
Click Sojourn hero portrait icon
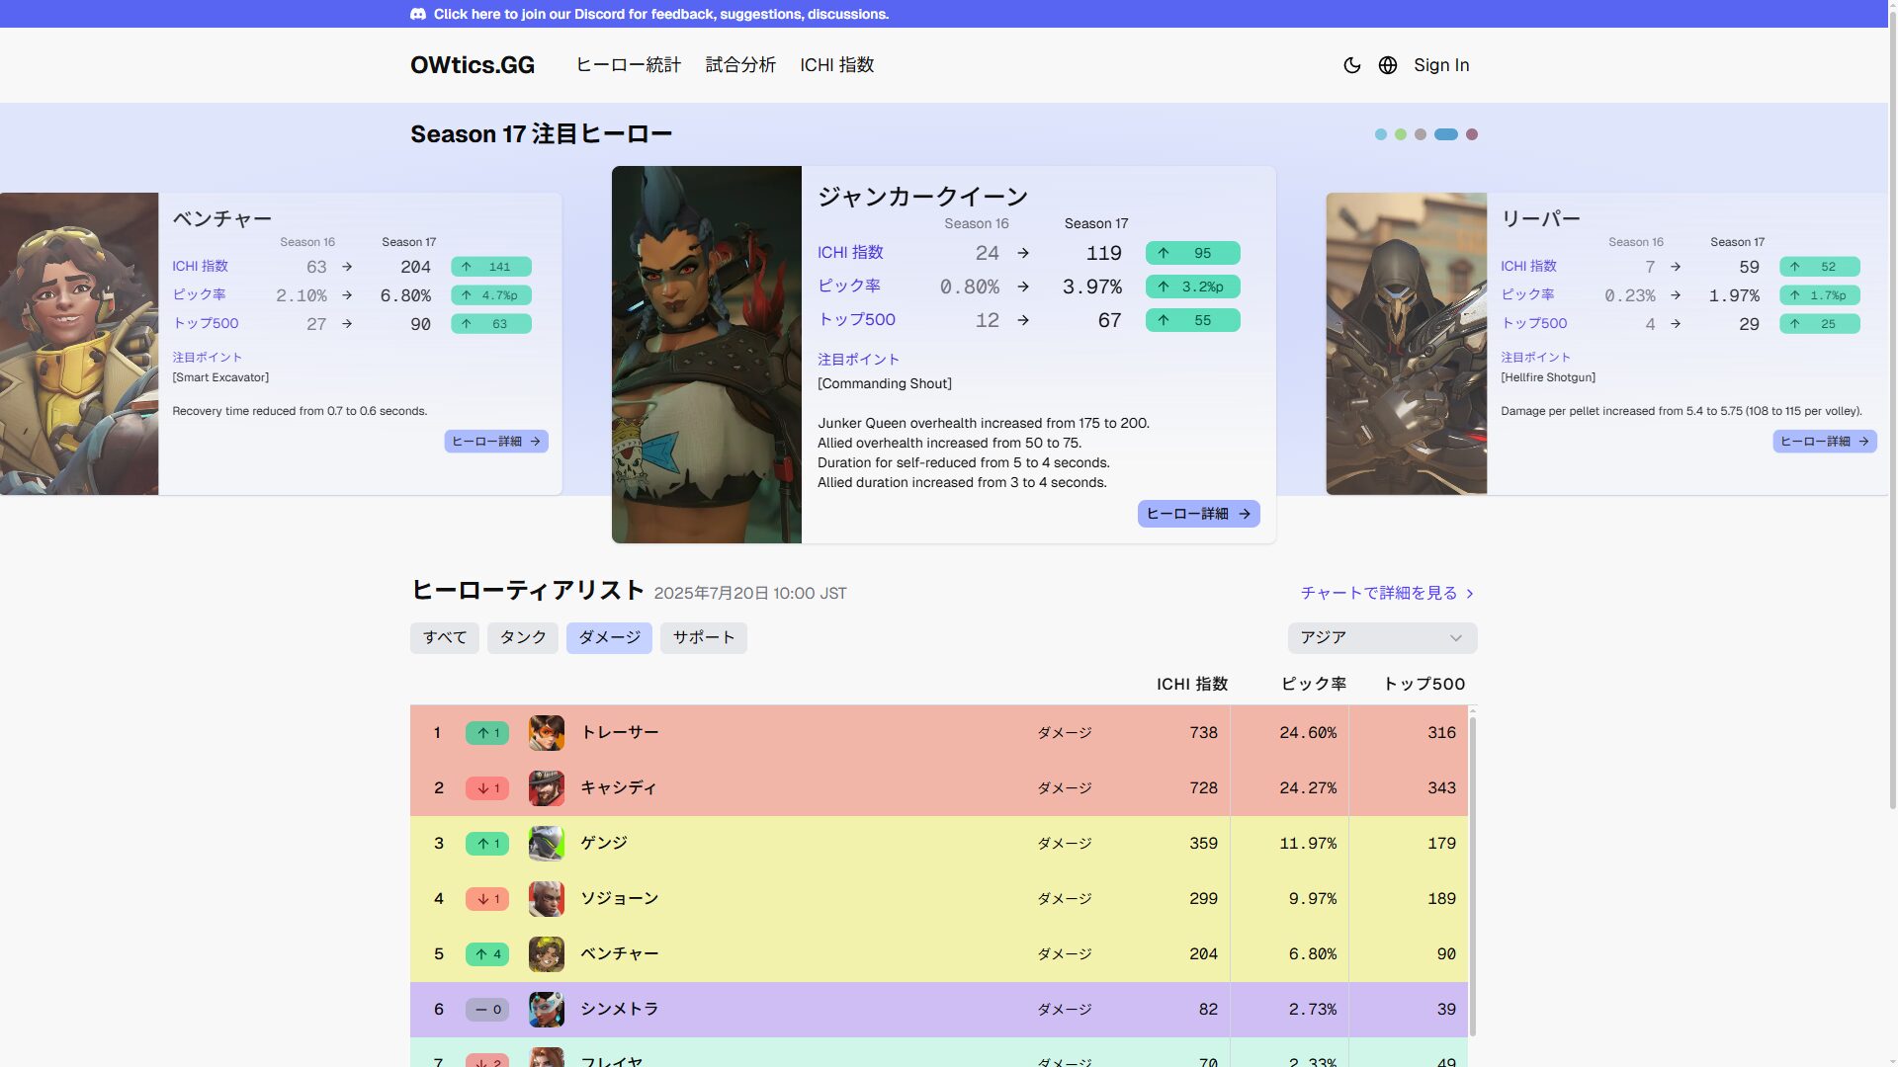coord(546,899)
